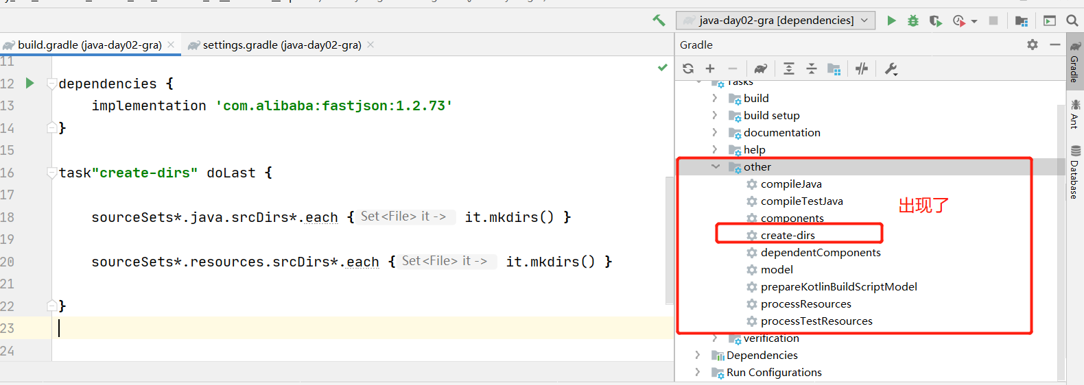Expand the build setup task group

point(715,115)
